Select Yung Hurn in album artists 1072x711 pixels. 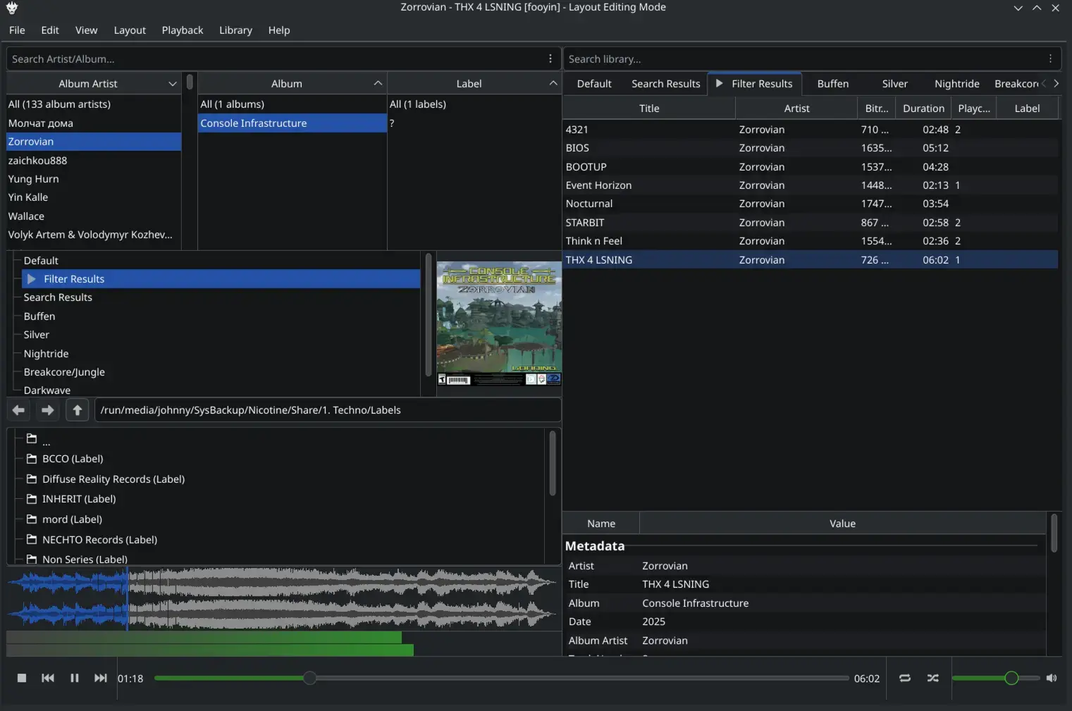tap(33, 179)
